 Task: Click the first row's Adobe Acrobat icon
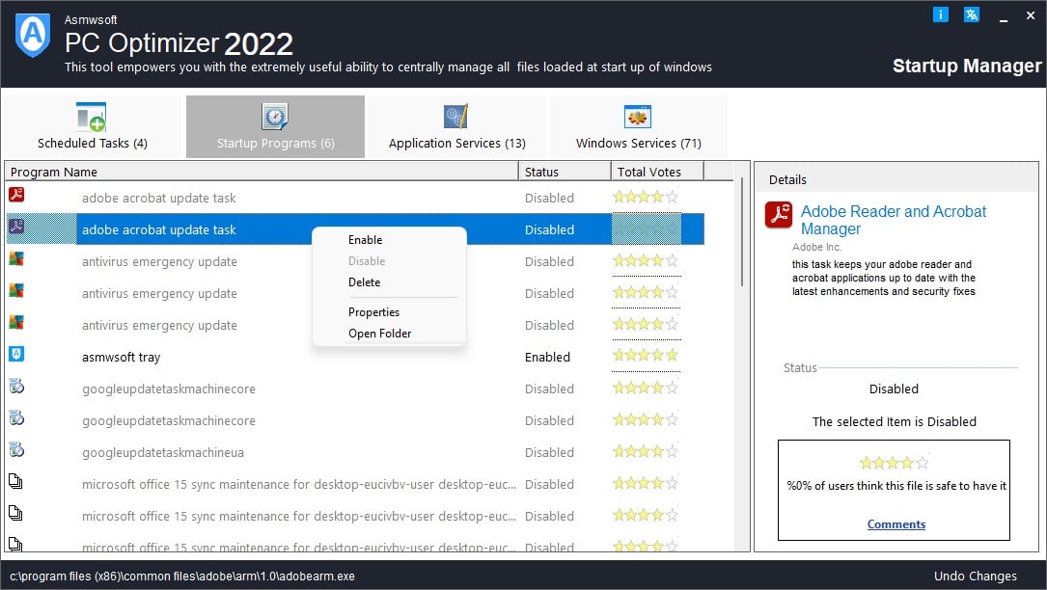point(16,194)
